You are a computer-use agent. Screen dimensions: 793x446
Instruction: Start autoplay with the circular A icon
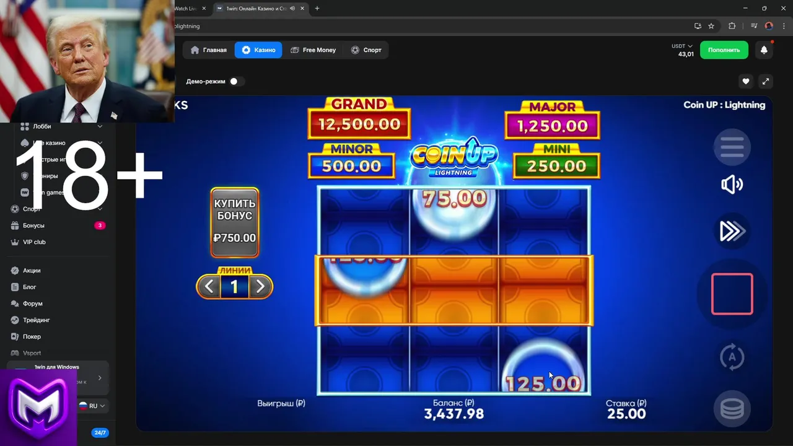pyautogui.click(x=732, y=357)
